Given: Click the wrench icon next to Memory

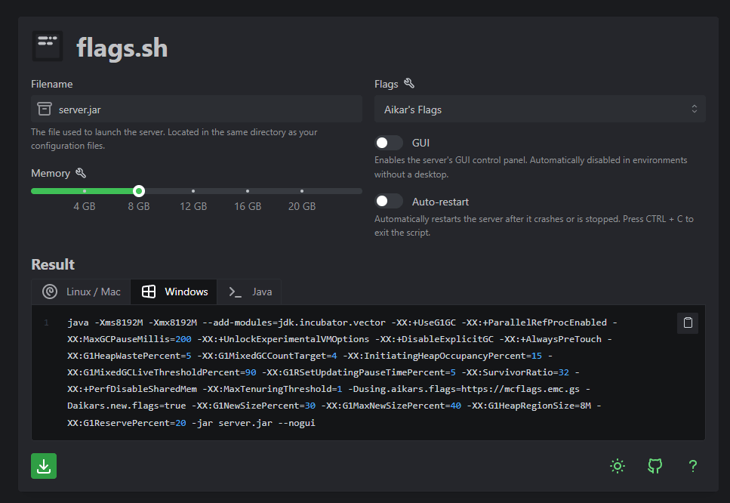Looking at the screenshot, I should pos(81,174).
